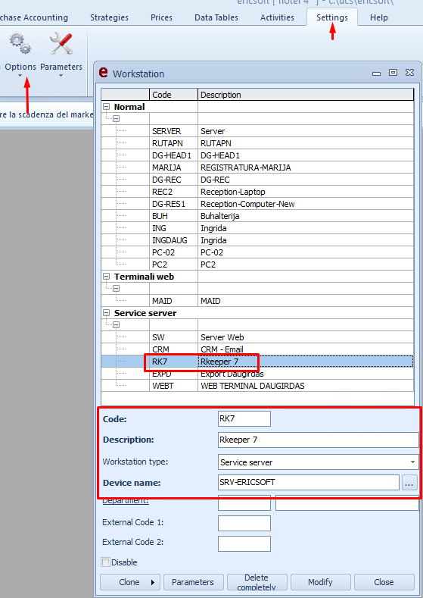This screenshot has height=598, width=423.
Task: Switch to the Data Tables tab
Action: pos(216,17)
